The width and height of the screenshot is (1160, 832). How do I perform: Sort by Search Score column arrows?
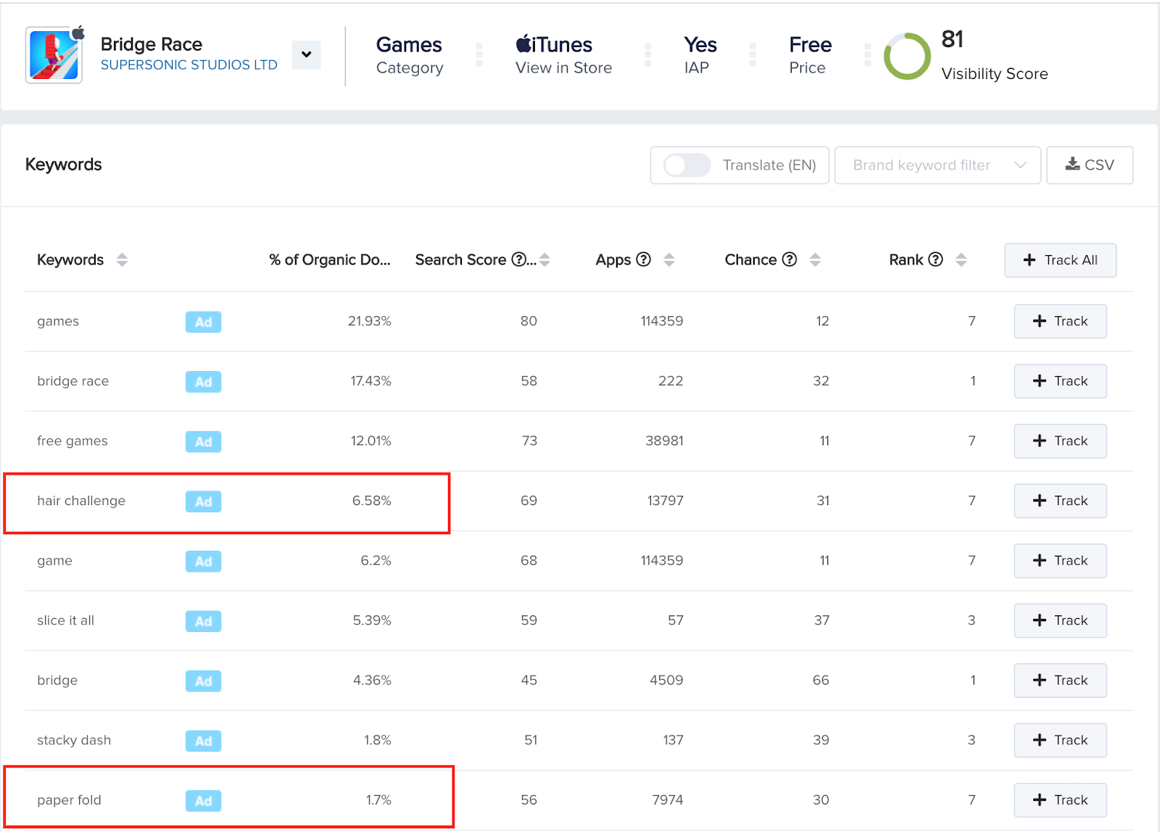[544, 259]
